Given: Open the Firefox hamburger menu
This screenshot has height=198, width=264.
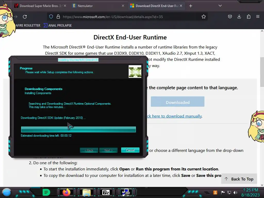Looking at the screenshot, I should [x=258, y=16].
